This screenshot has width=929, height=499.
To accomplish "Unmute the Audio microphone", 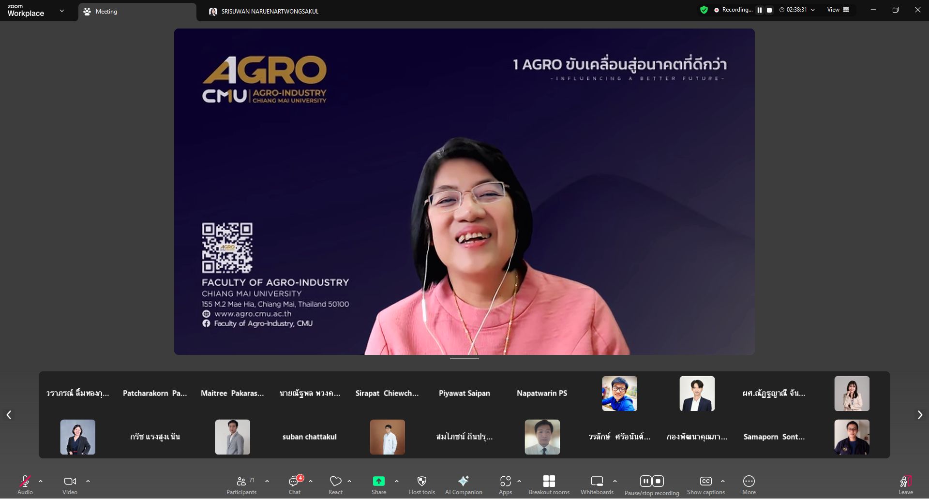I will click(25, 481).
